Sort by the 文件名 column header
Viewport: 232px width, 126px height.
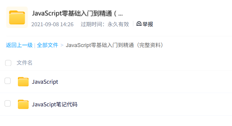(x=24, y=63)
